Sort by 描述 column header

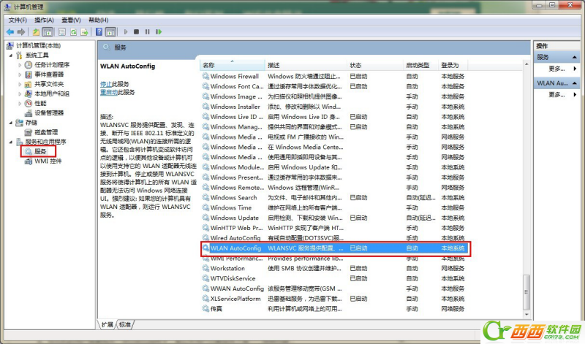tap(306, 65)
